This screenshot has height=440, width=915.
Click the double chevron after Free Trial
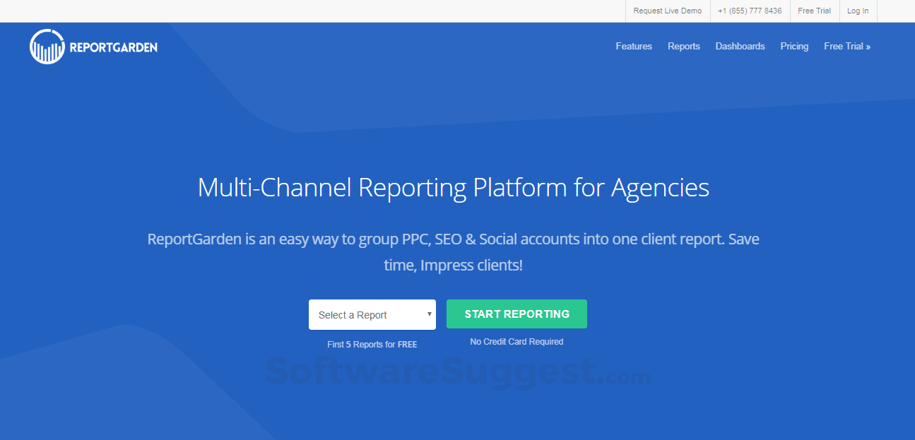(x=868, y=47)
